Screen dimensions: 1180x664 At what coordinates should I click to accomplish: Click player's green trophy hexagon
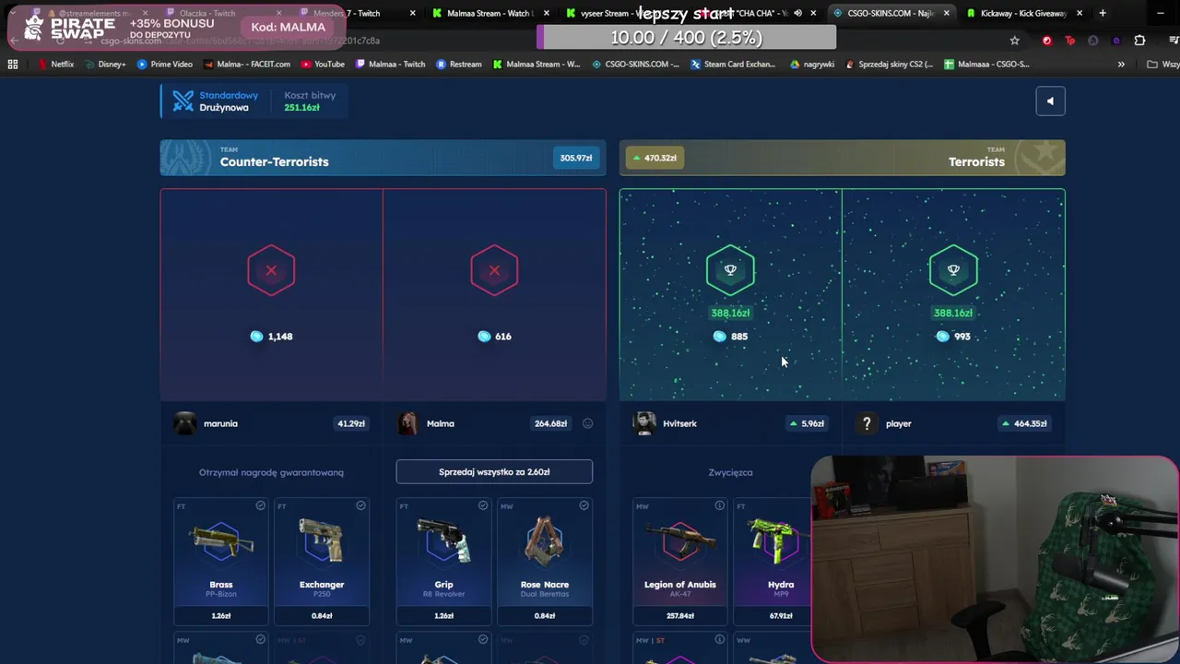[x=953, y=270]
